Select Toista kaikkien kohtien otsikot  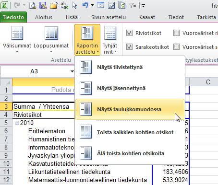coord(130,132)
